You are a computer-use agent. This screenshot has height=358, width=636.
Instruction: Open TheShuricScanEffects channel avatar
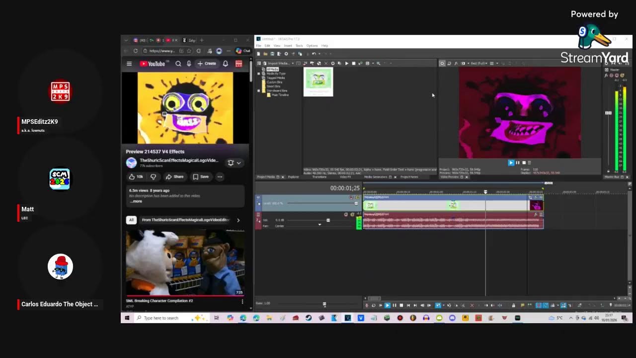(x=131, y=163)
